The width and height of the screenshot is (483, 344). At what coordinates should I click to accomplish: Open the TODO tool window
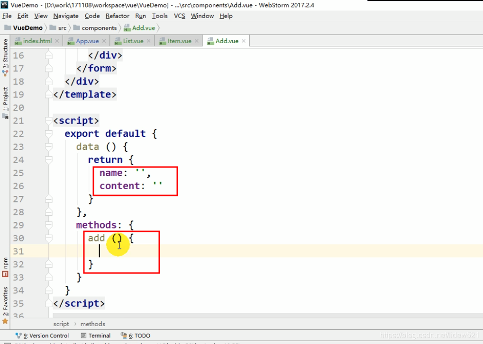(x=136, y=335)
